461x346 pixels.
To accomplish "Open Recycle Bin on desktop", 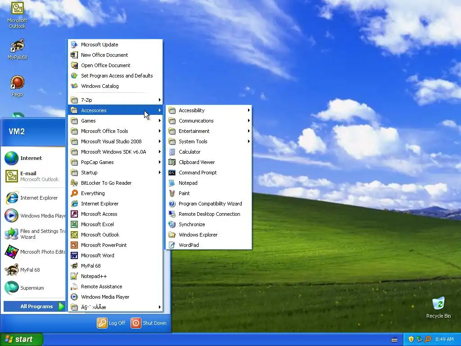I will coord(438,307).
